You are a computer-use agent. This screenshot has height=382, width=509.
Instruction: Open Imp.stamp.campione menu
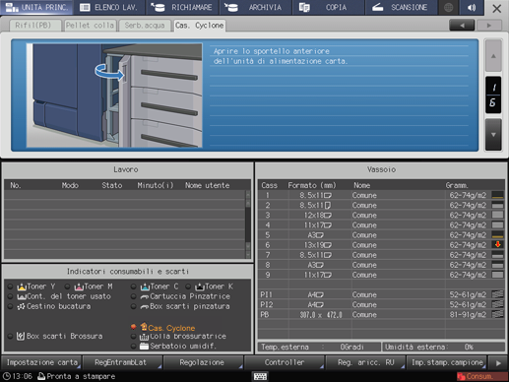tap(446, 362)
